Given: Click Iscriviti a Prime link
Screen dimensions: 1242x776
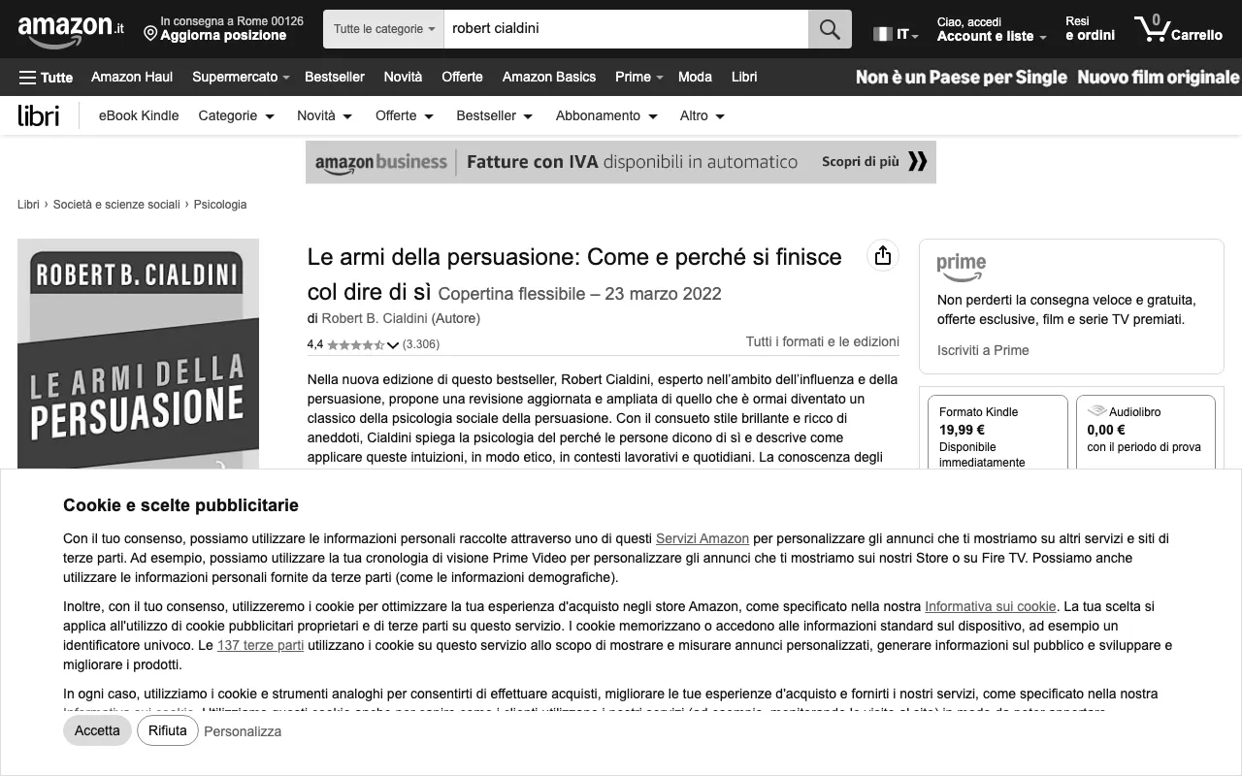Looking at the screenshot, I should (983, 350).
